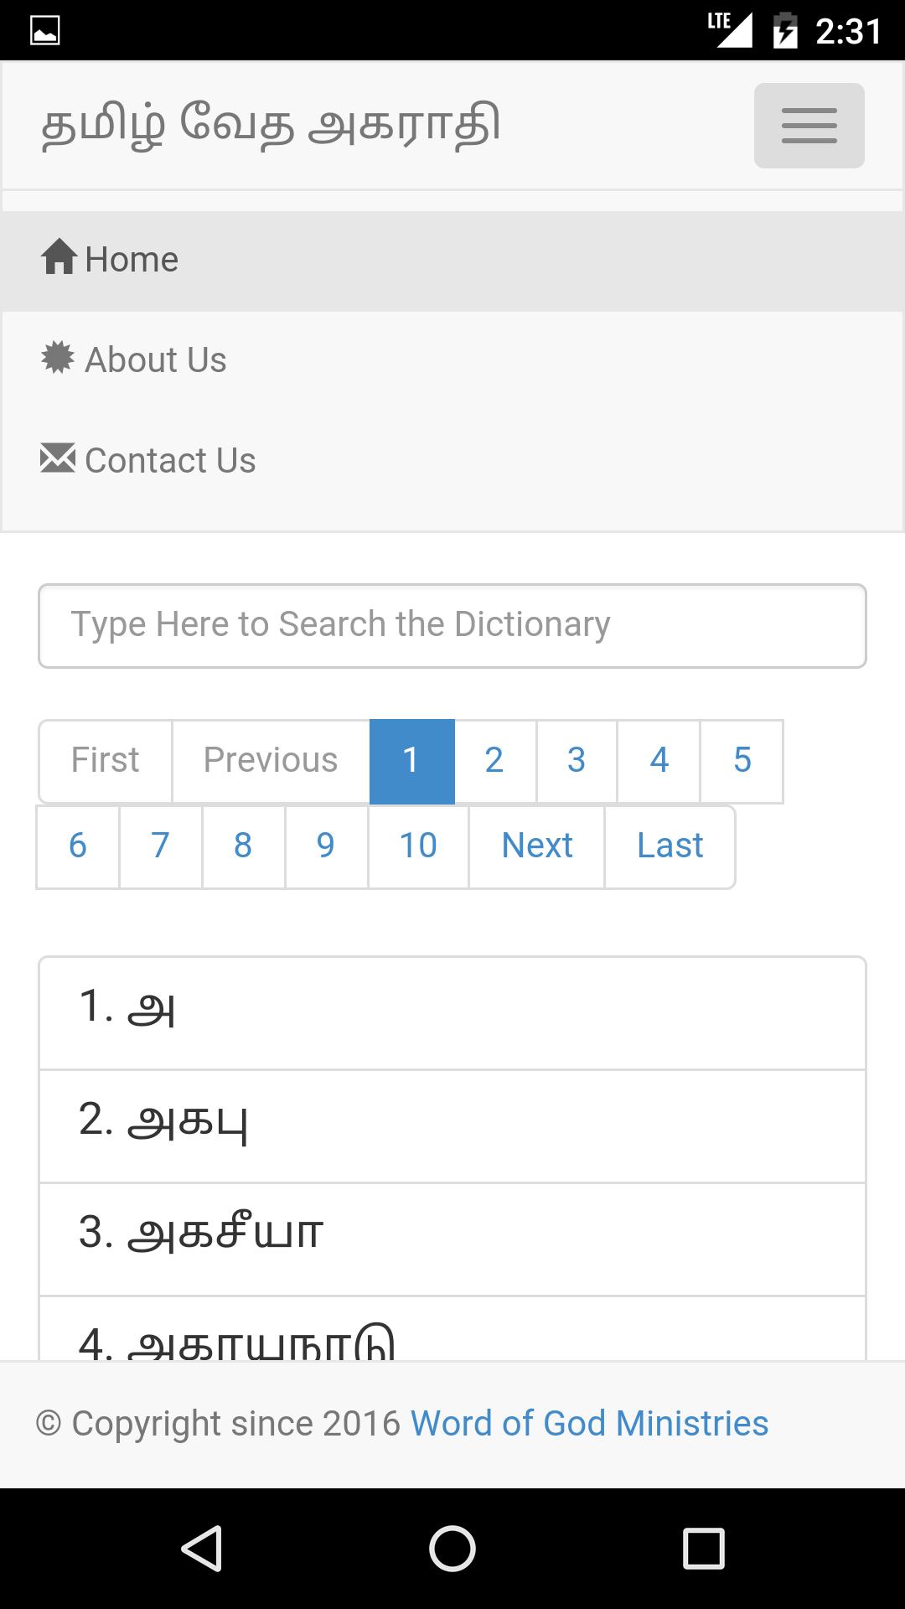Go to page 2 of the dictionary
Viewport: 905px width, 1609px height.
494,761
